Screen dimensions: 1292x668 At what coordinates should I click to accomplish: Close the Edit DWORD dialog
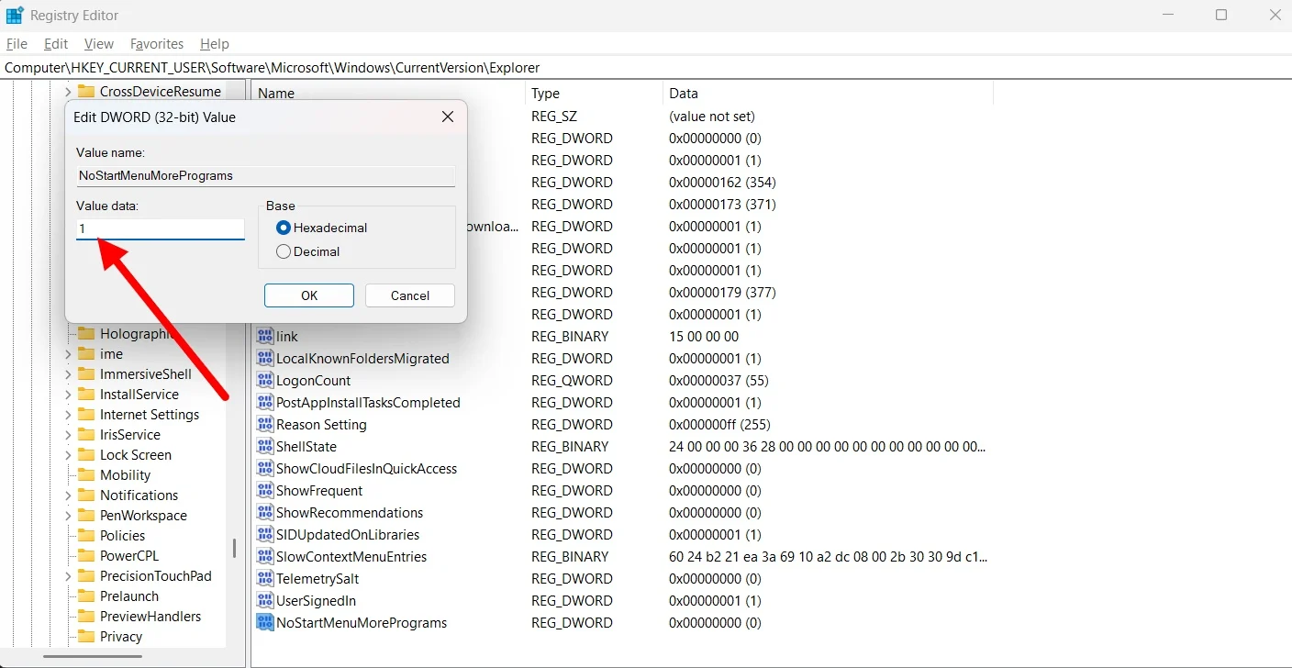pos(448,117)
